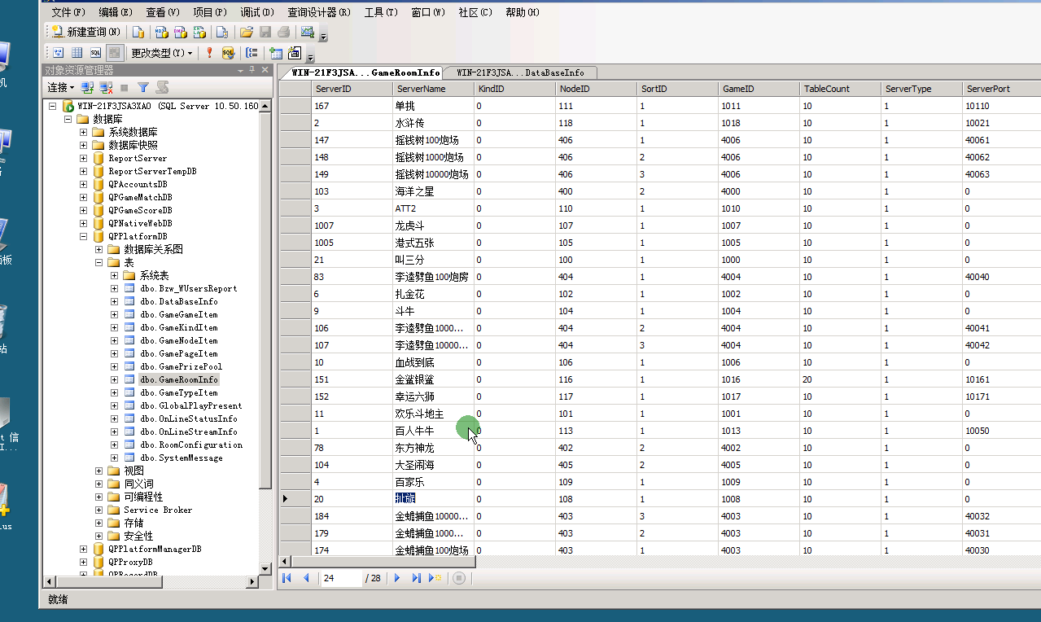
Task: Select the dbo.SystemMessage table
Action: [181, 458]
